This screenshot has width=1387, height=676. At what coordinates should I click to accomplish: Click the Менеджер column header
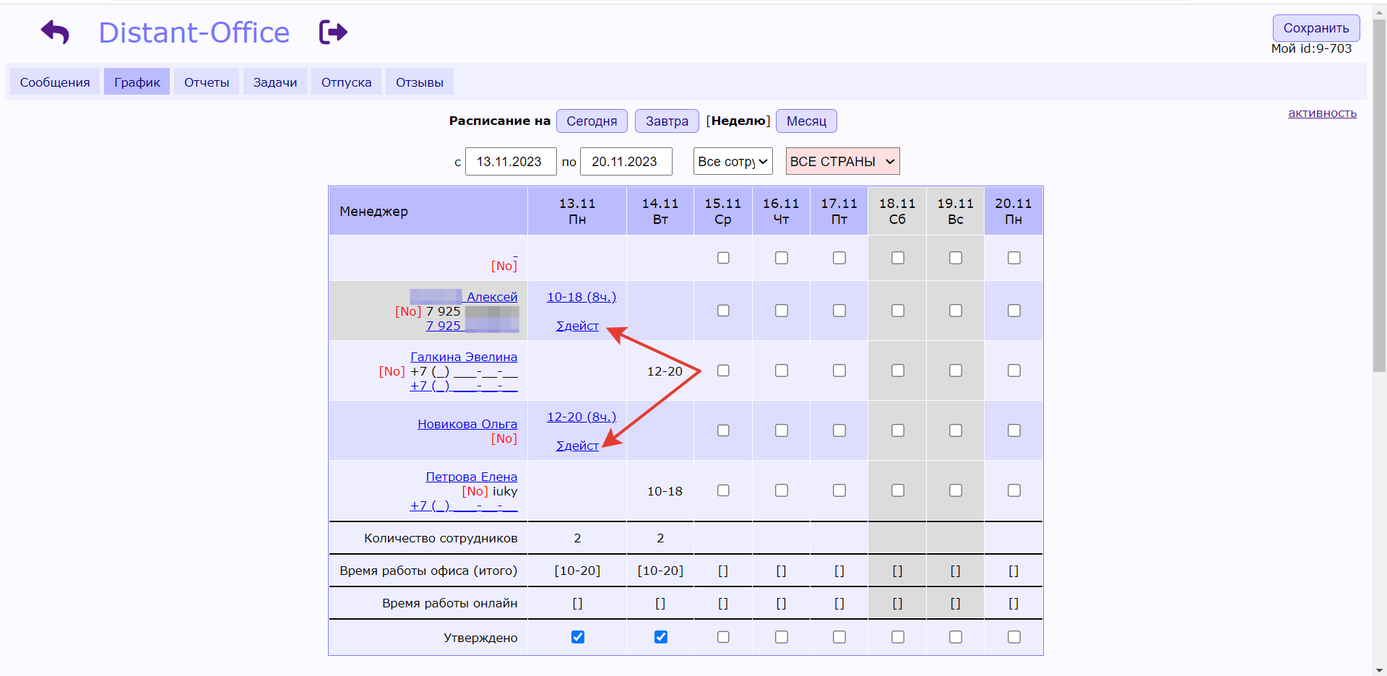[428, 211]
